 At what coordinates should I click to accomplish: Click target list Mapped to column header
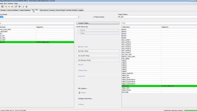[x=179, y=27]
